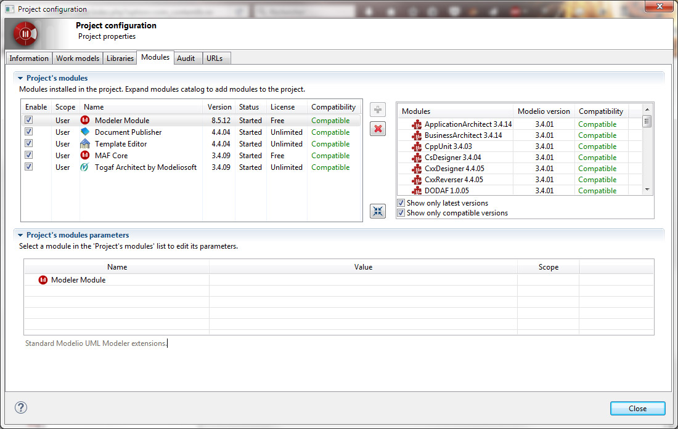Select BusinessArchitect 3.4.14 in catalog
This screenshot has width=678, height=429.
(463, 135)
